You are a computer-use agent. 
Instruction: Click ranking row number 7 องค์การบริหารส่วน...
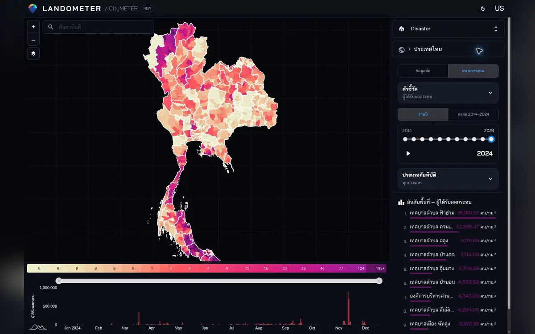click(450, 297)
